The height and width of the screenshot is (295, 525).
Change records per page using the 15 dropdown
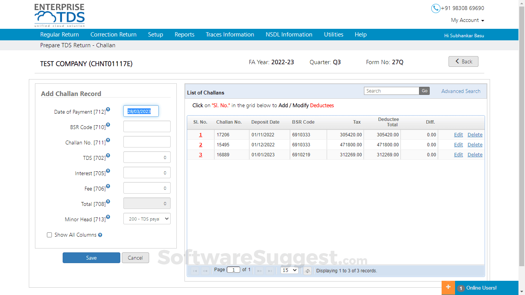tap(289, 270)
